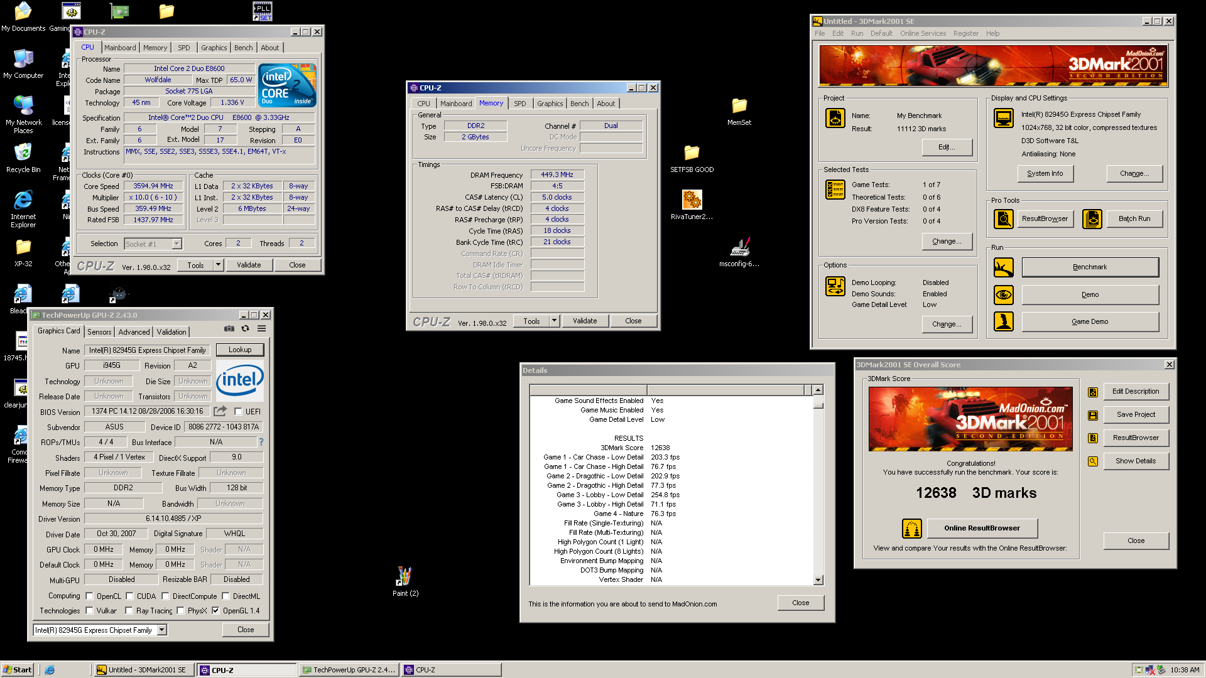The height and width of the screenshot is (678, 1206).
Task: Click the Batch Run stacked pages icon
Action: pos(1092,218)
